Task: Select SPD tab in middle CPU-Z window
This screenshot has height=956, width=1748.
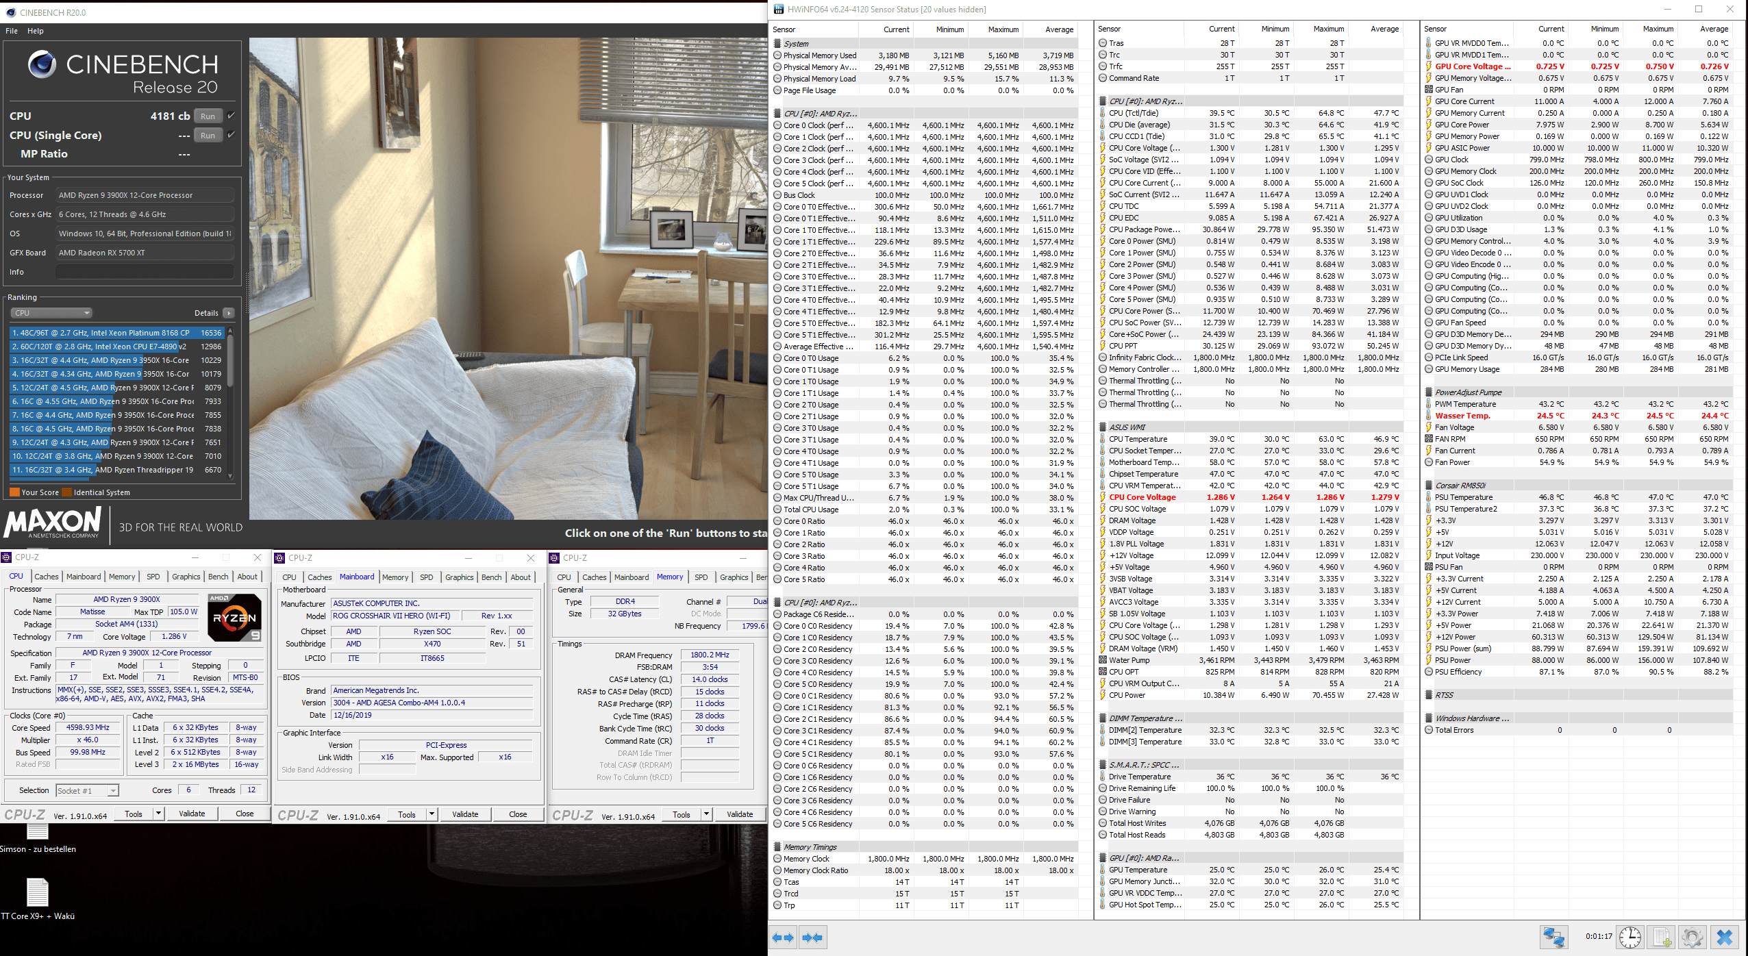Action: (x=426, y=577)
